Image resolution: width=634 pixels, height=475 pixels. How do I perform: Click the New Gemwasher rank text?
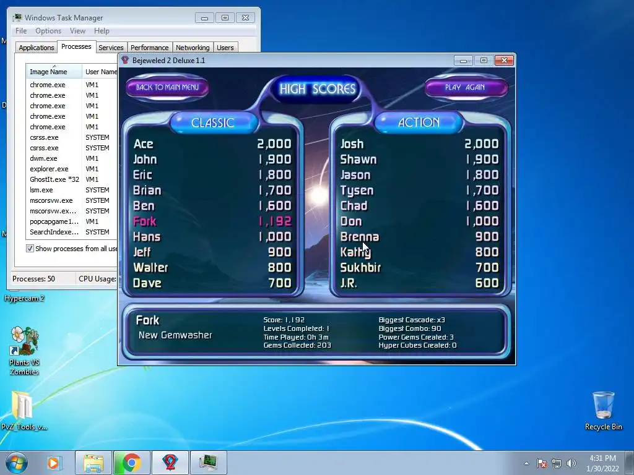pyautogui.click(x=175, y=335)
